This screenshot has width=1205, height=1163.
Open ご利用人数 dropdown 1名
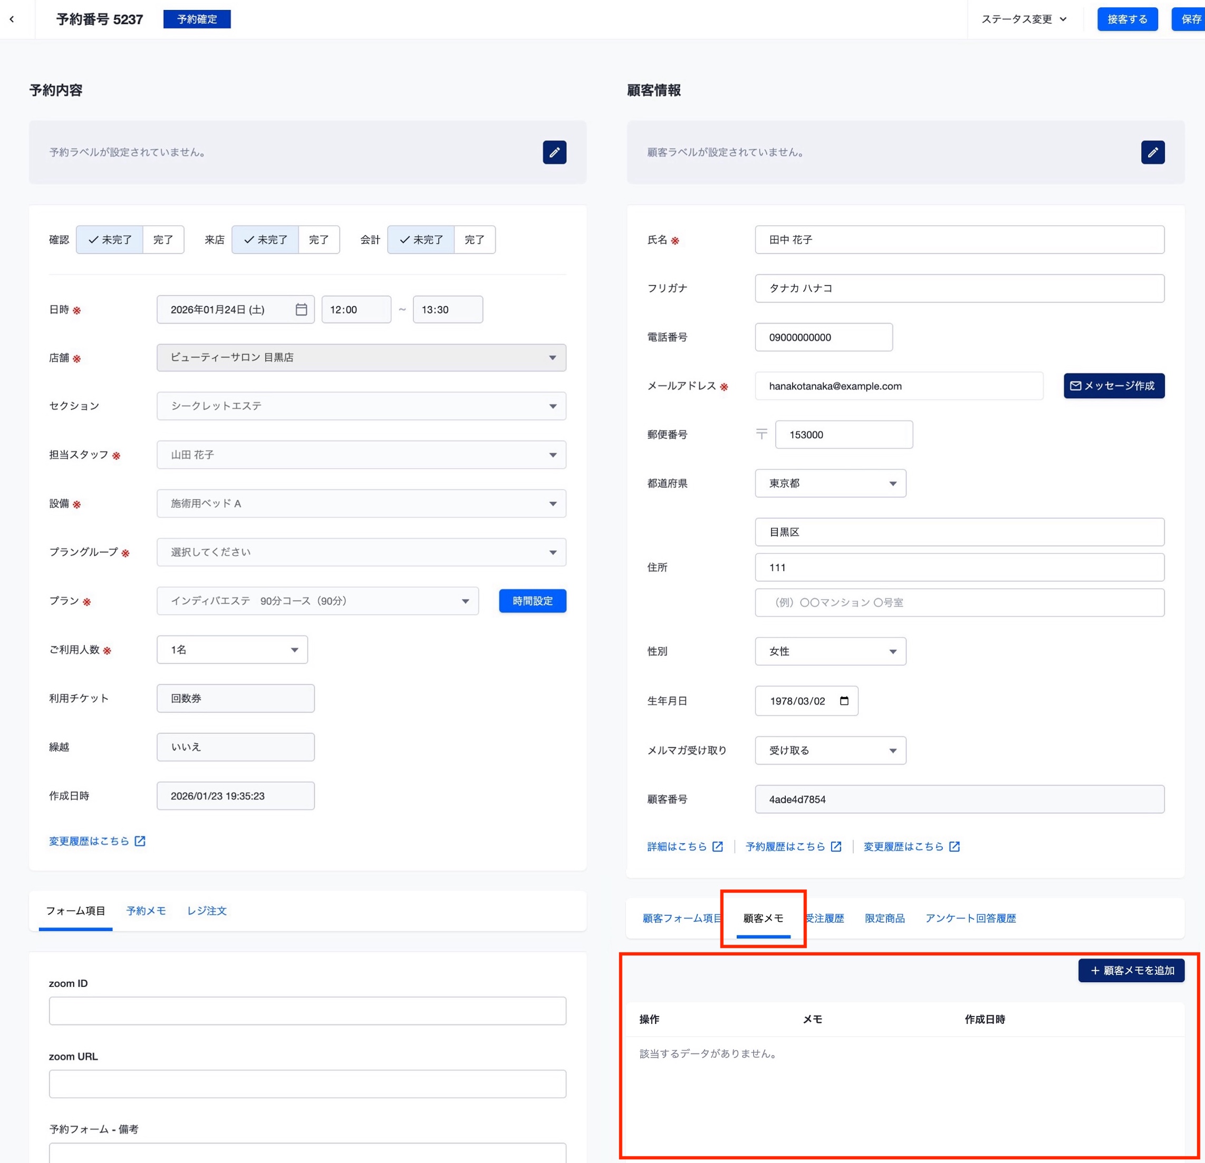coord(233,649)
